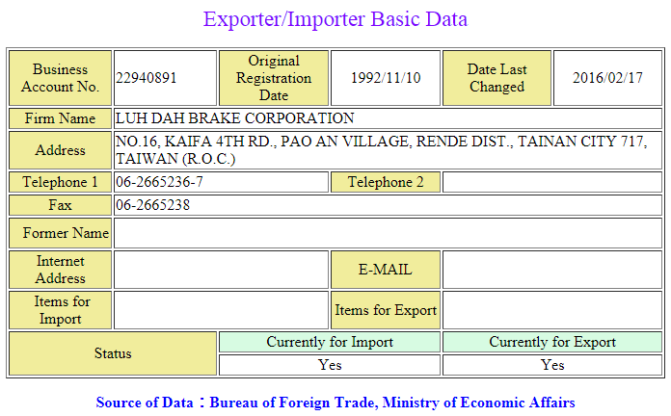Click the address text starting 'NO.16, KAIFA 4TH RD.'
Viewport: 671px width, 416px height.
[x=381, y=150]
